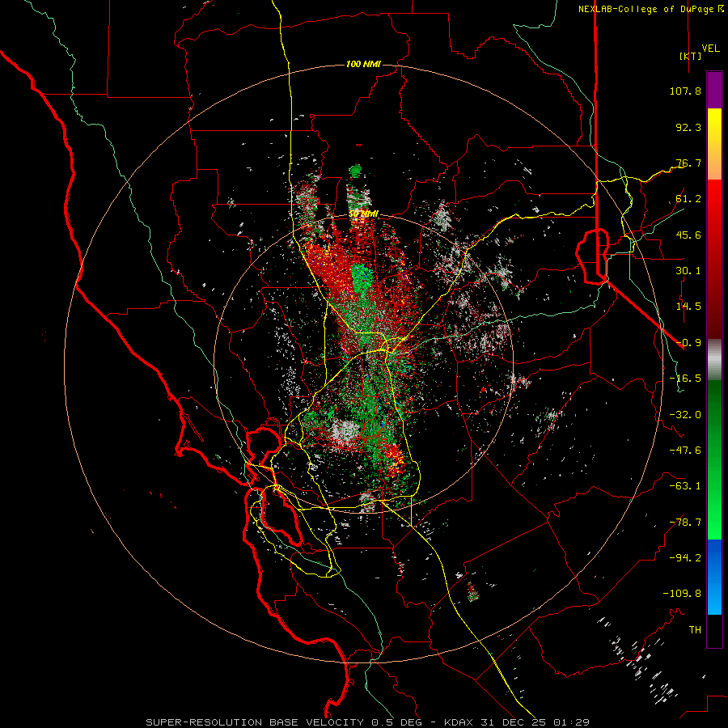Click the -63.1 velocity scale value
728x728 pixels.
[x=685, y=486]
